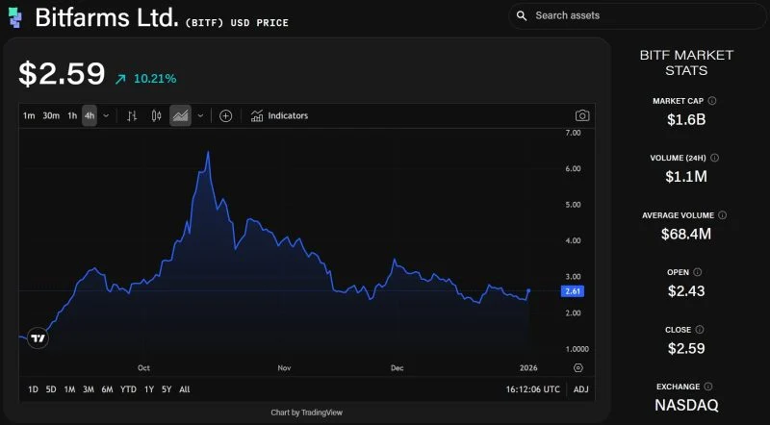Select the 5Y date range
770x425 pixels.
tap(167, 389)
